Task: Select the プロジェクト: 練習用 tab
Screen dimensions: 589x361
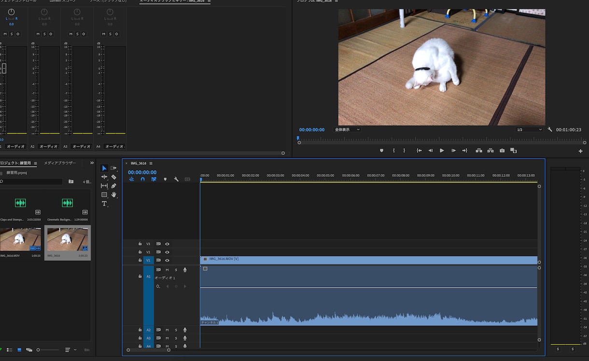Action: coord(15,163)
